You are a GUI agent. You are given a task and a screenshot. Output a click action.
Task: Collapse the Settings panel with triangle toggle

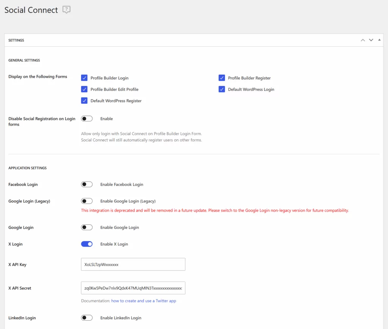coord(379,40)
